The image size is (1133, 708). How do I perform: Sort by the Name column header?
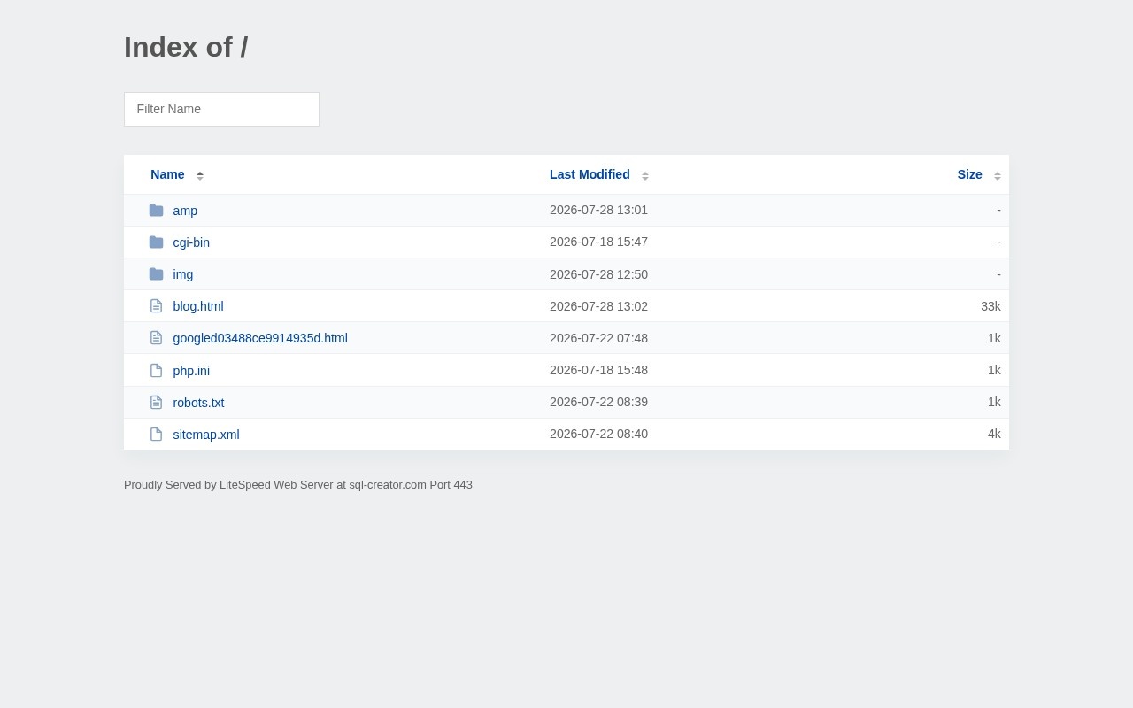click(x=167, y=174)
